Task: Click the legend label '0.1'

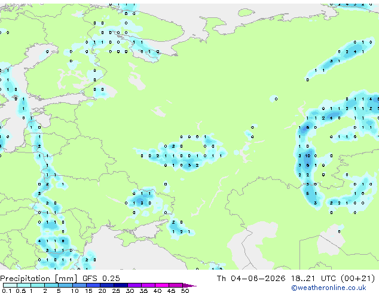Action: pos(7,291)
